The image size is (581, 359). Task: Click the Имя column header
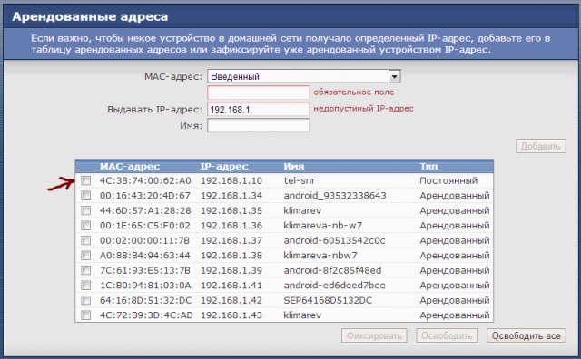(x=294, y=167)
